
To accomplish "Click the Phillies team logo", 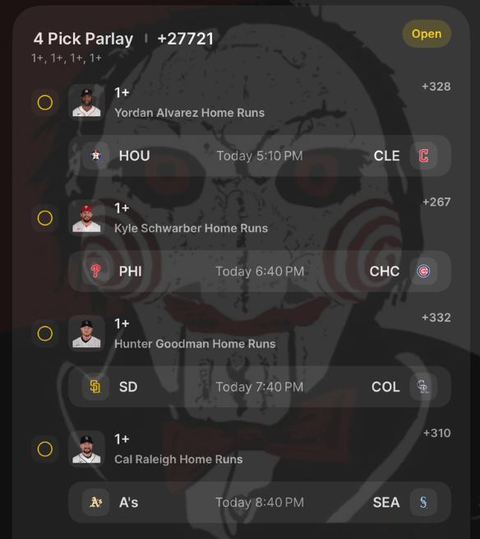I will 96,272.
